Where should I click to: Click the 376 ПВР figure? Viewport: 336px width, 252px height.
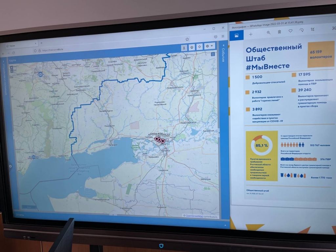pyautogui.click(x=325, y=159)
